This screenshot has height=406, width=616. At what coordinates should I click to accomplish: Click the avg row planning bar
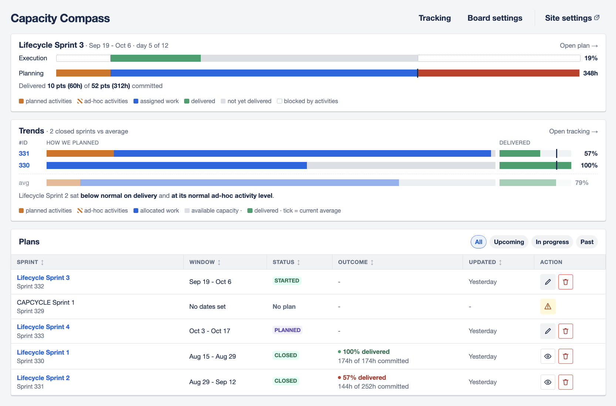tap(271, 183)
